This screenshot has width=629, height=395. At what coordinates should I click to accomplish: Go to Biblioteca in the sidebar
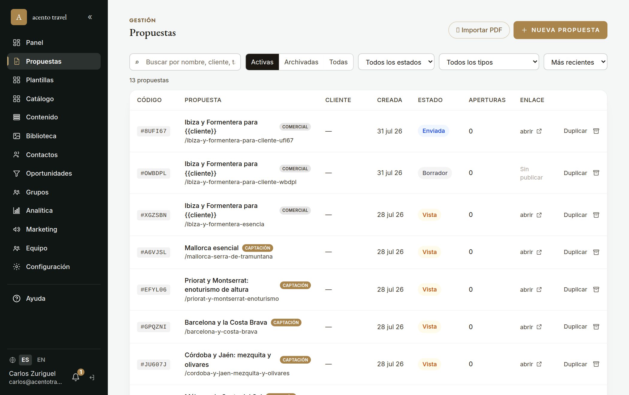(54, 136)
